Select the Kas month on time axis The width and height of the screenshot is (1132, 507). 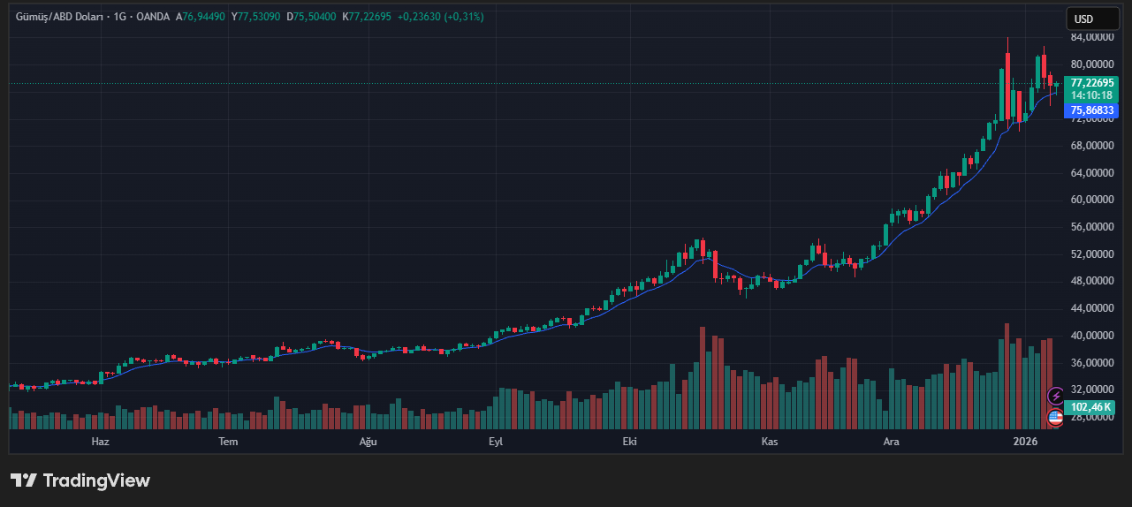[x=770, y=442]
